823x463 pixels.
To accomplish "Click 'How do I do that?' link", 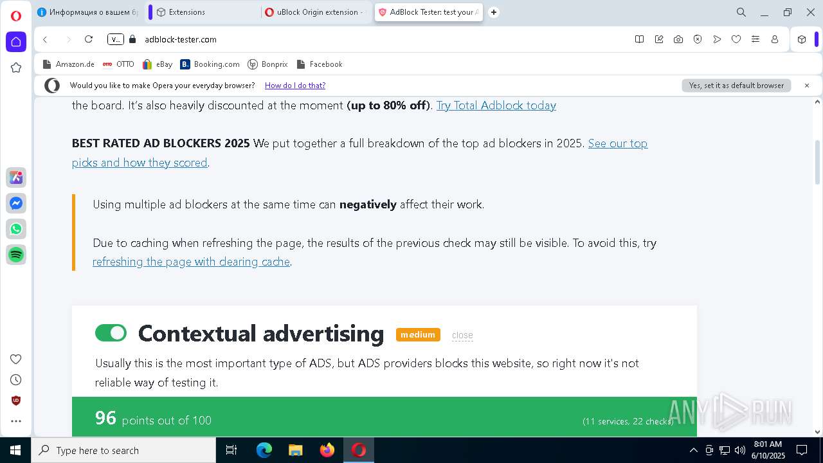I will 295,86.
